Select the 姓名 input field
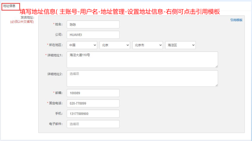This screenshot has width=252, height=141. 93,25
